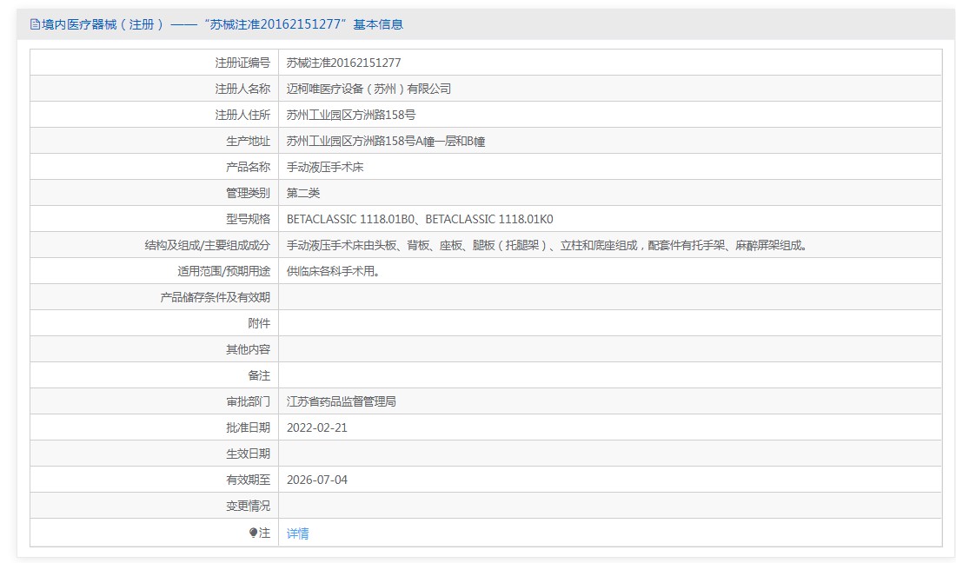Screen dimensions: 956x563
Task: Select the product name 手动液压手术床
Action: click(325, 167)
